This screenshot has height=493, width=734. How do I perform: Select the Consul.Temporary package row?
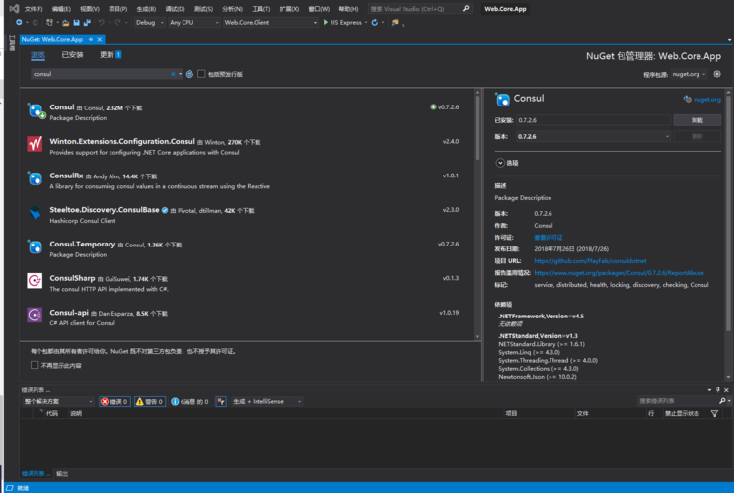[247, 248]
